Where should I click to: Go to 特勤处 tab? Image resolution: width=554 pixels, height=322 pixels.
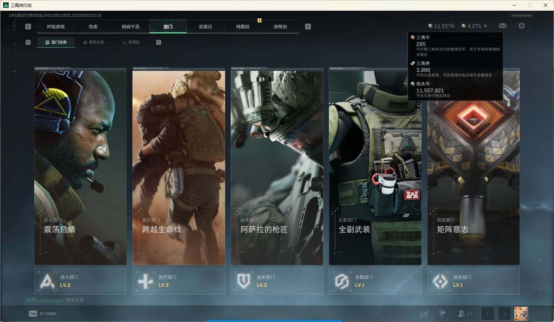pos(243,27)
